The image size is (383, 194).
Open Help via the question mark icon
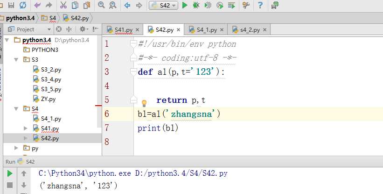260,5
